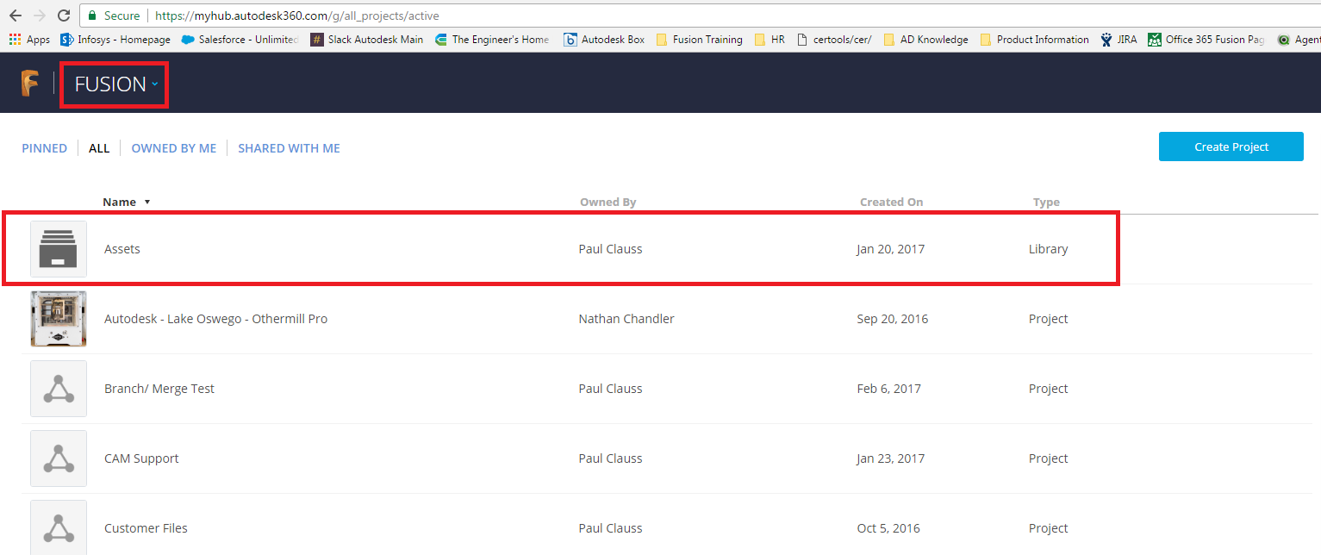
Task: Click the Customer Files project icon
Action: 59,527
